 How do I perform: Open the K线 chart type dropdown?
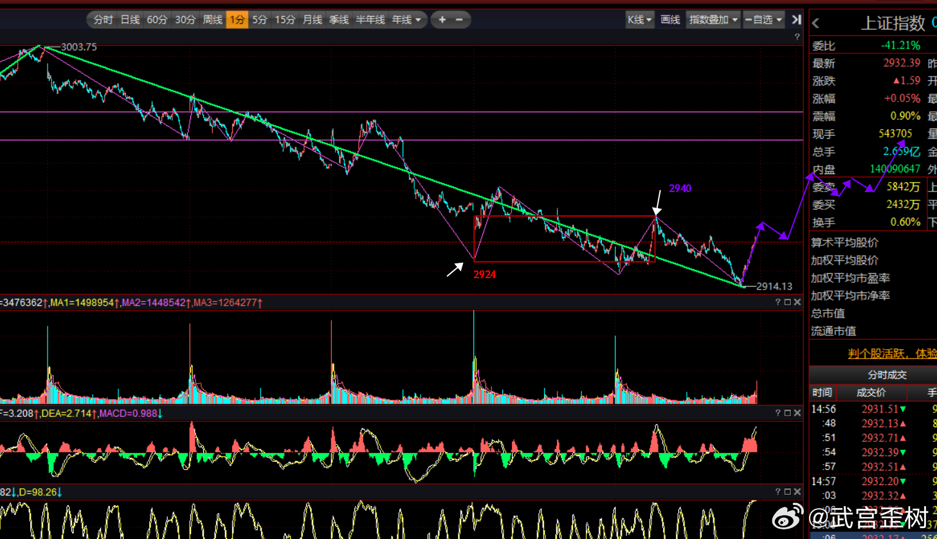pyautogui.click(x=640, y=20)
